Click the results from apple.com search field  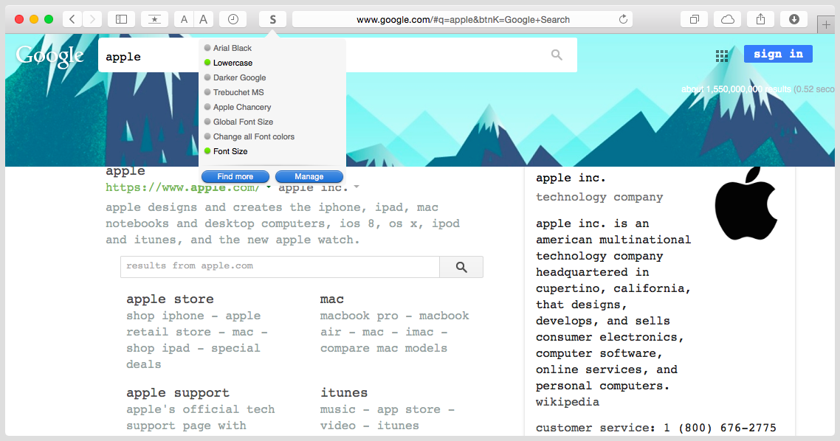[x=280, y=266]
